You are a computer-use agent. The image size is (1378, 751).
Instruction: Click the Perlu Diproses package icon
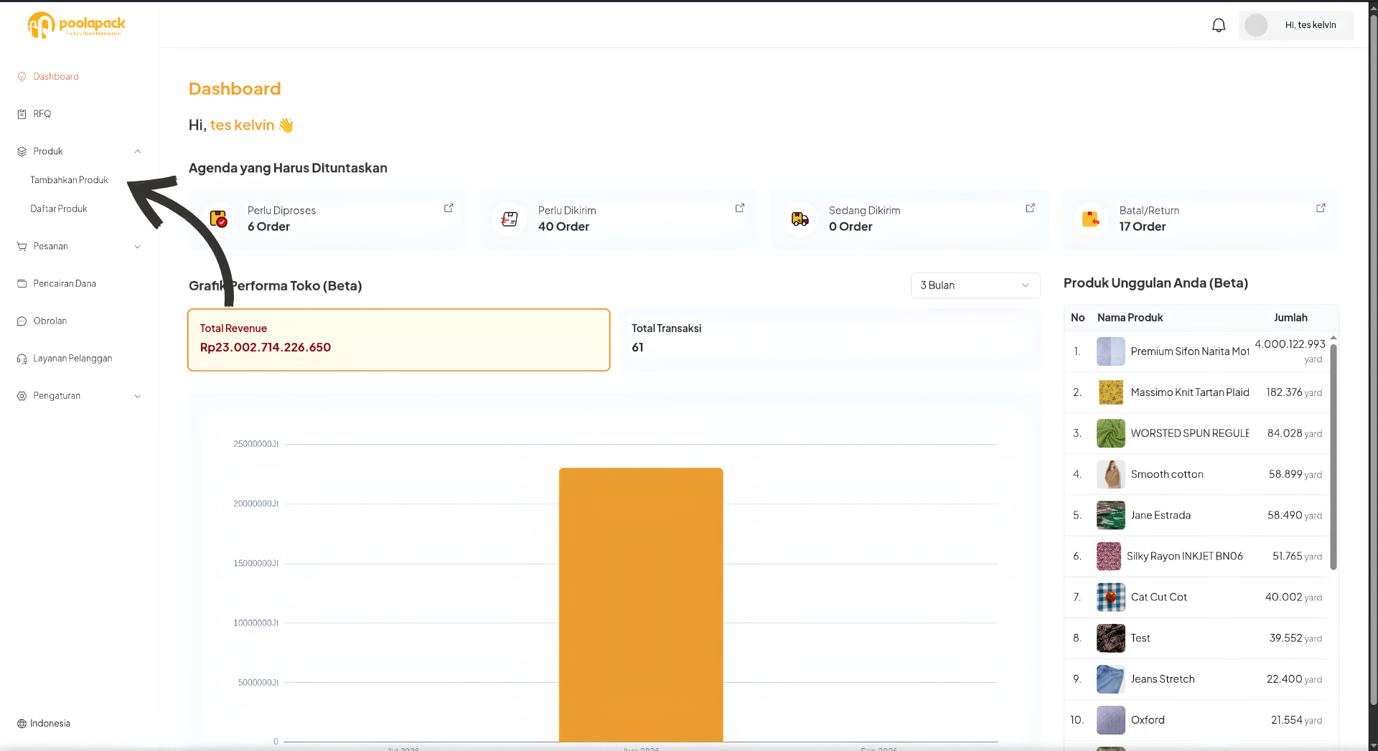(x=219, y=219)
